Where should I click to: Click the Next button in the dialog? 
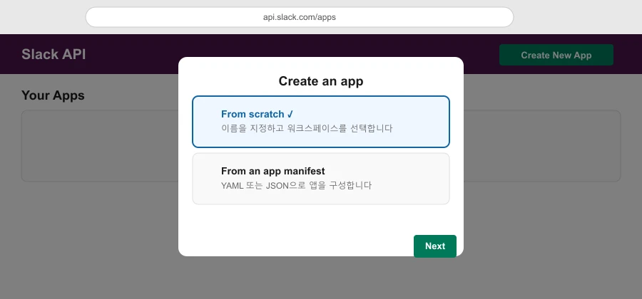pyautogui.click(x=435, y=246)
